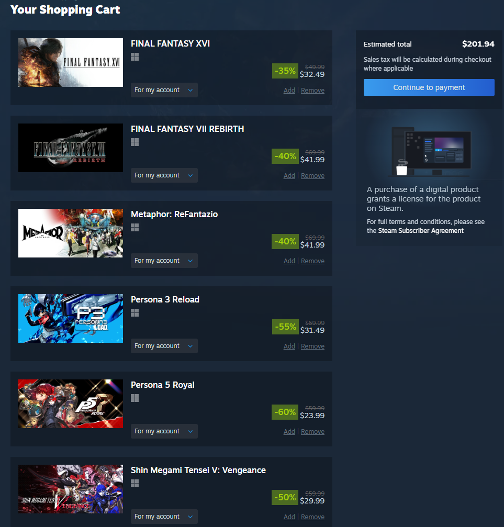Image resolution: width=504 pixels, height=527 pixels.
Task: Open Persona 3 Reload cover image
Action: pos(71,318)
